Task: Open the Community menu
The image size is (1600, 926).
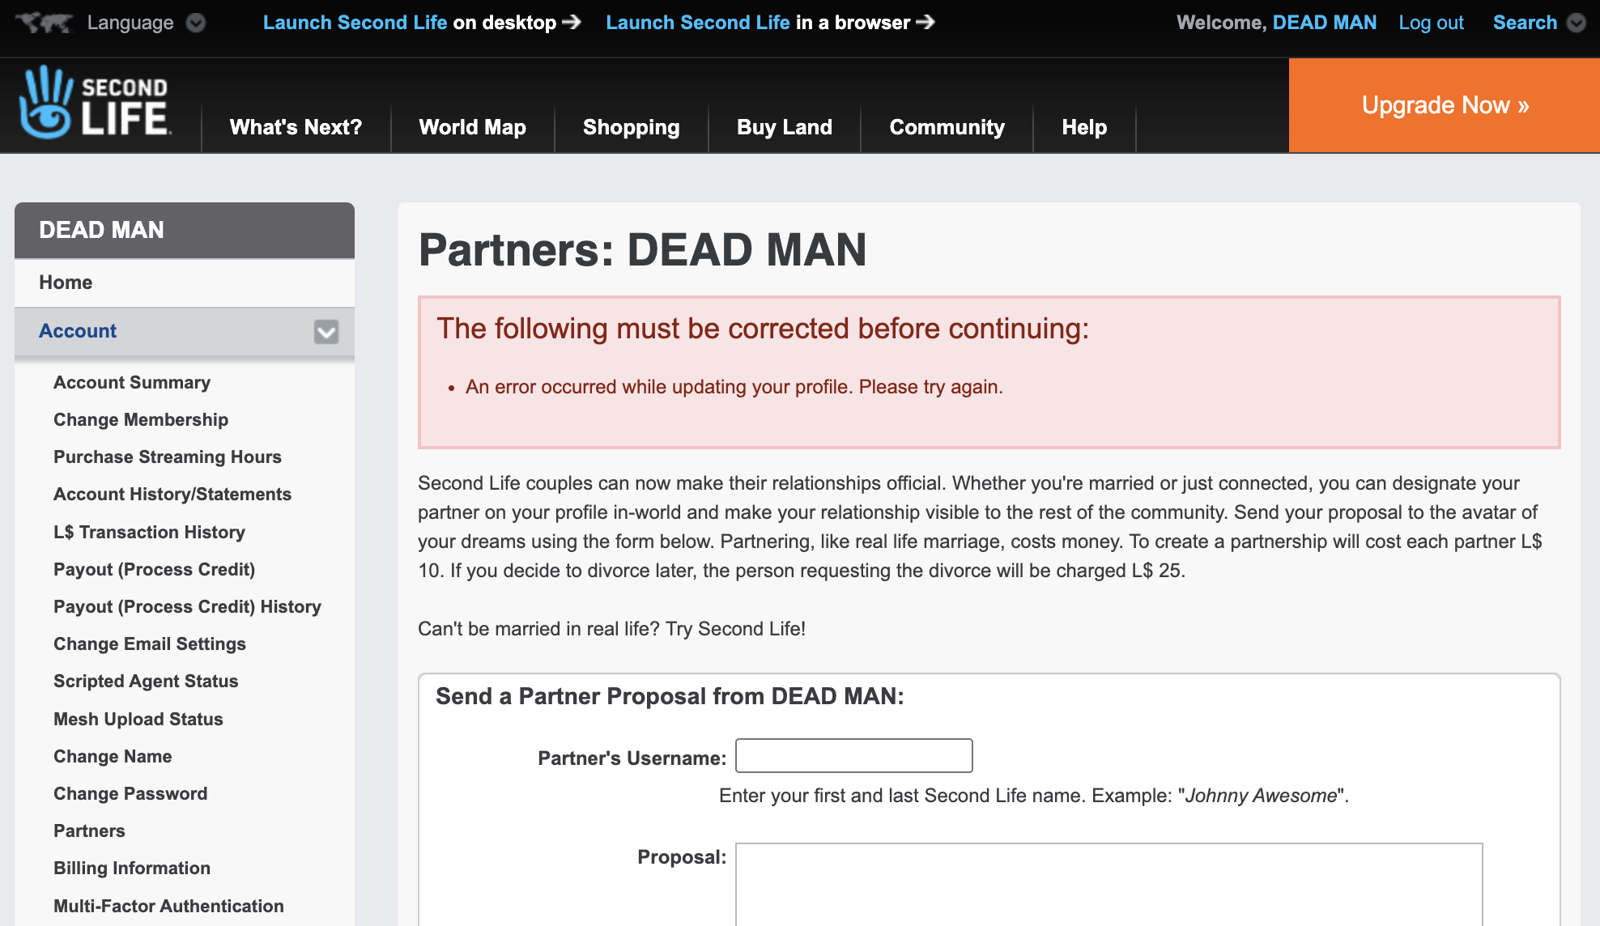Action: 947,127
